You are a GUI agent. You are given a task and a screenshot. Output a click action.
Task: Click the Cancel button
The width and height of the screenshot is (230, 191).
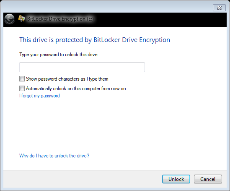coord(208,179)
